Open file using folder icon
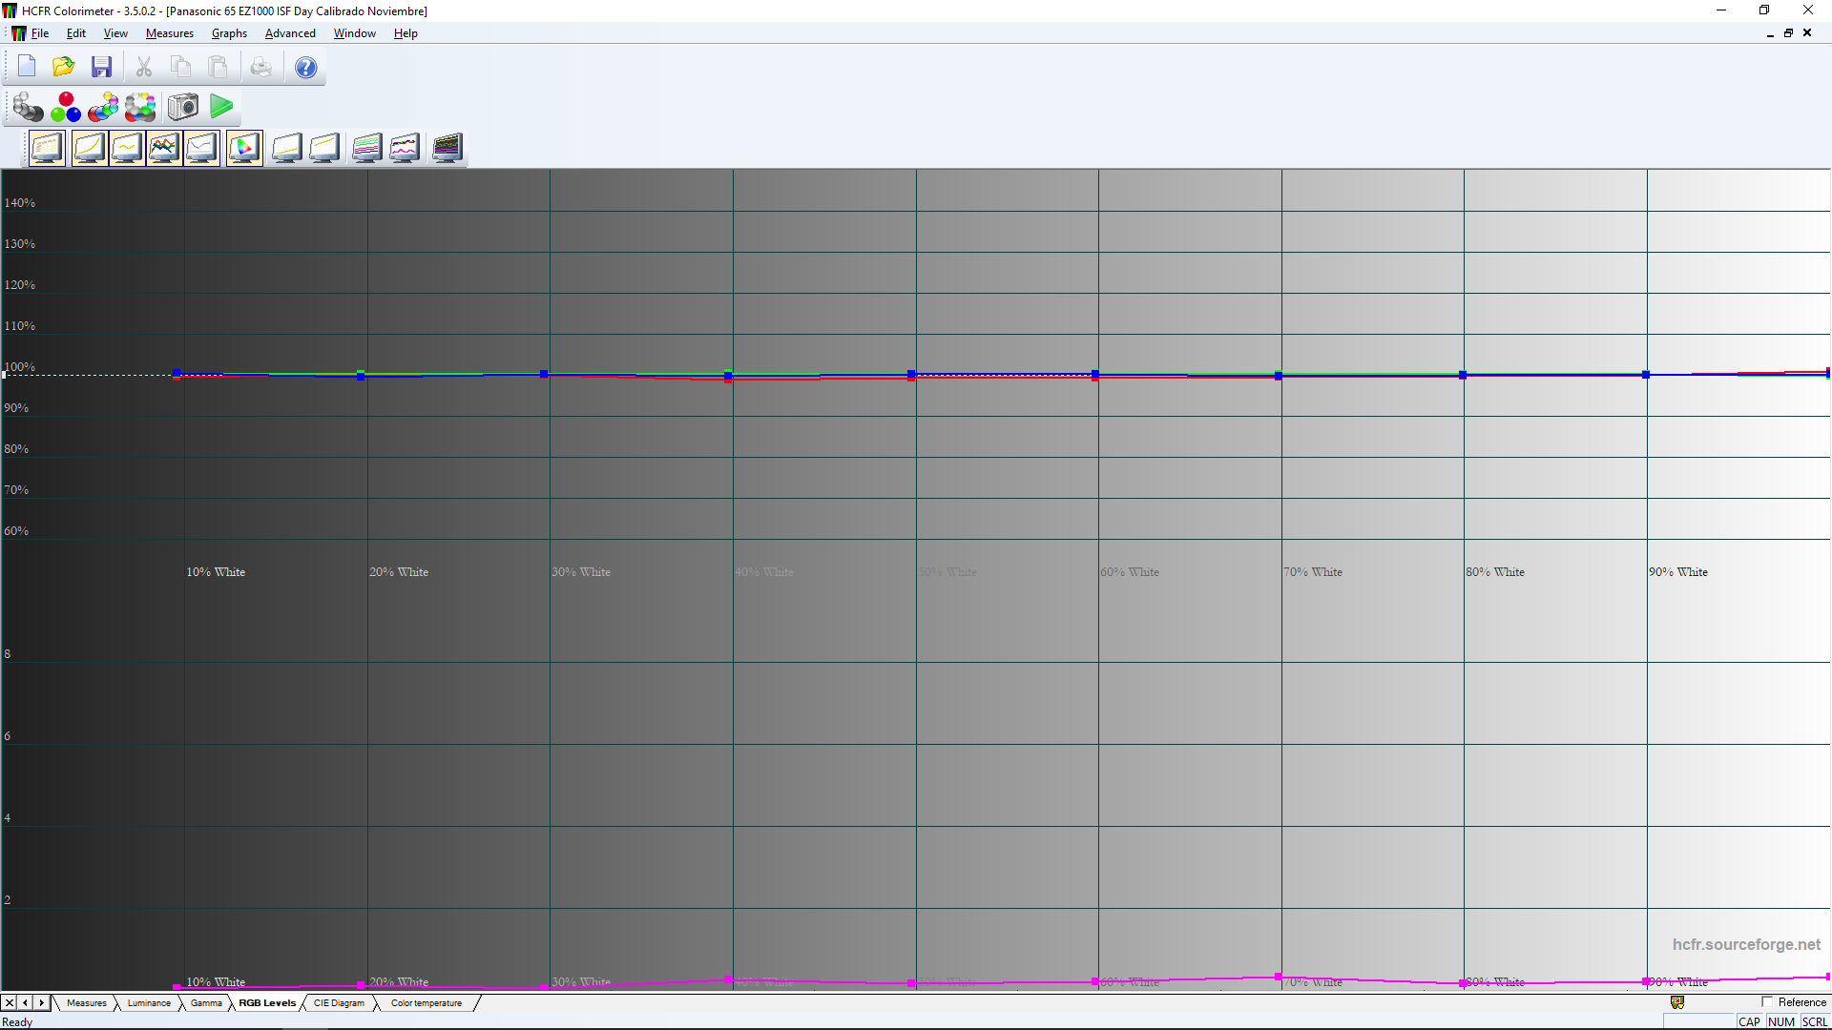Image resolution: width=1832 pixels, height=1030 pixels. tap(63, 67)
